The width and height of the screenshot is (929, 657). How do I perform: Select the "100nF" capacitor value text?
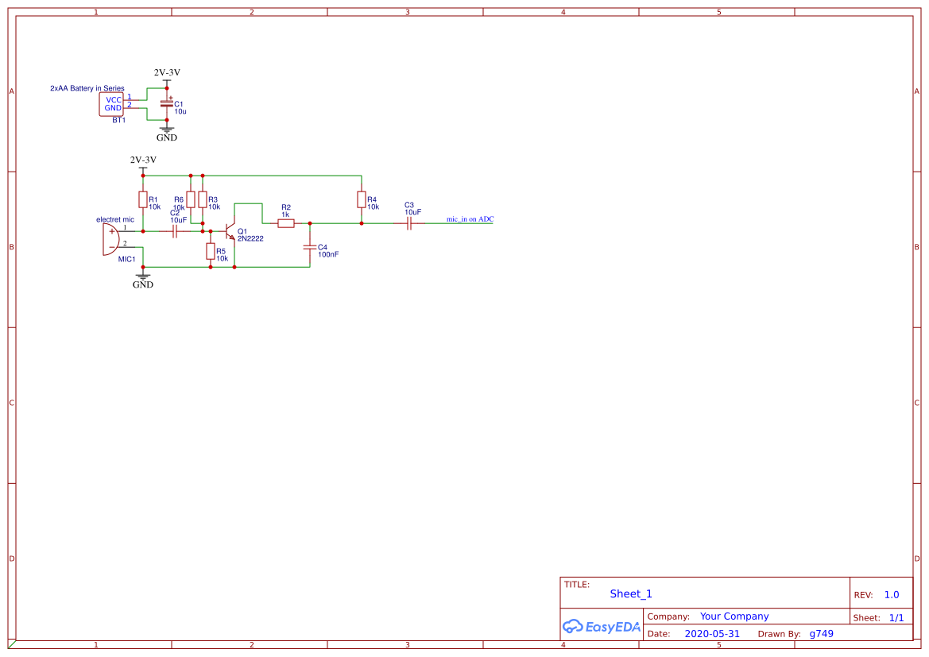pyautogui.click(x=328, y=255)
